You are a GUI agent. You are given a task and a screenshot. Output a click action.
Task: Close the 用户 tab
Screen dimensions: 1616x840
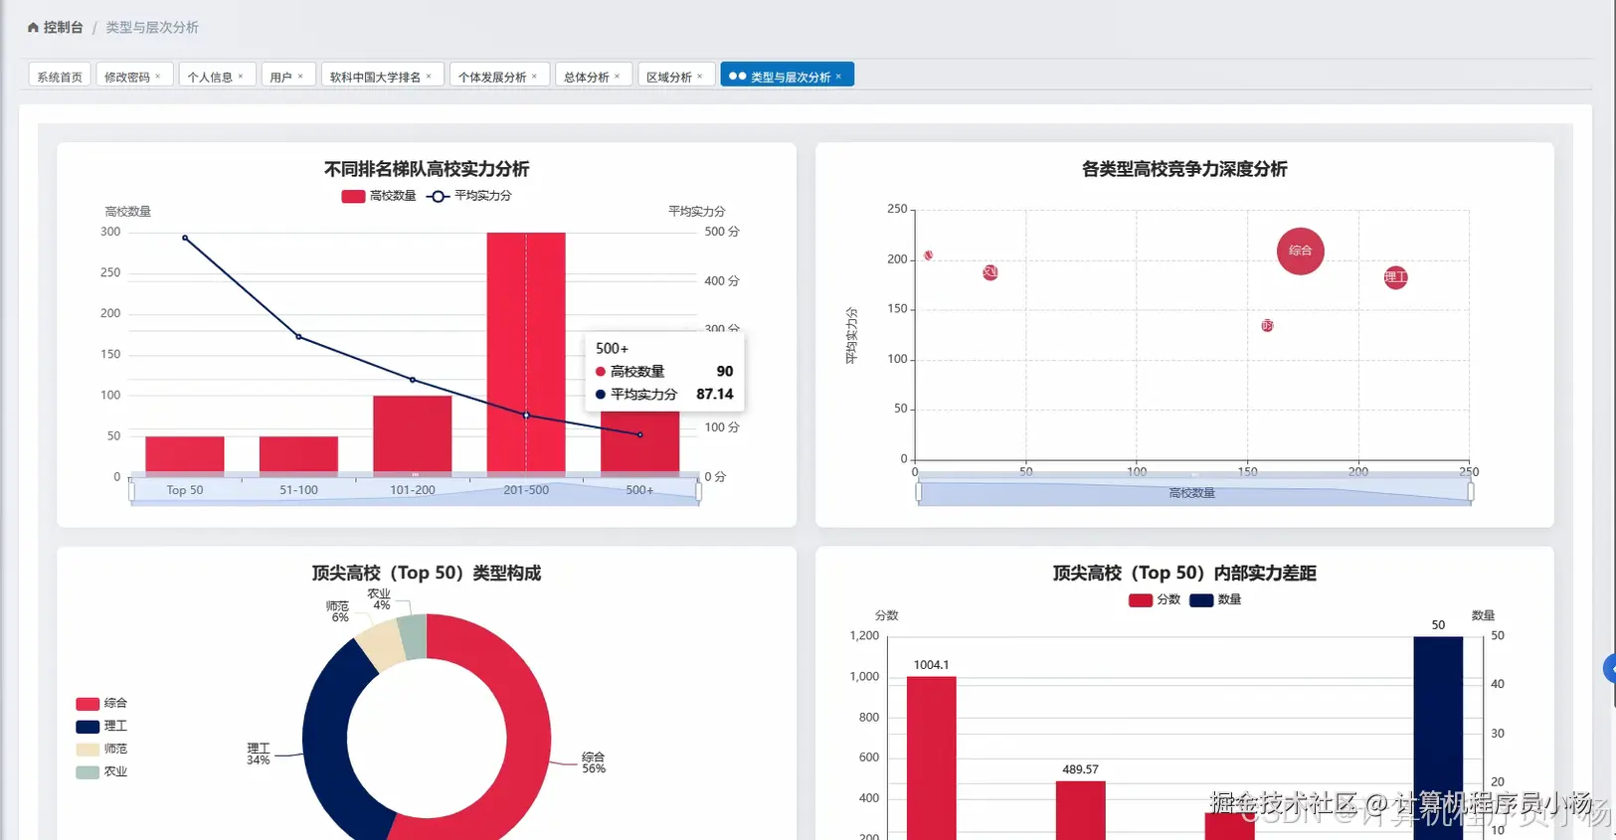click(x=299, y=77)
